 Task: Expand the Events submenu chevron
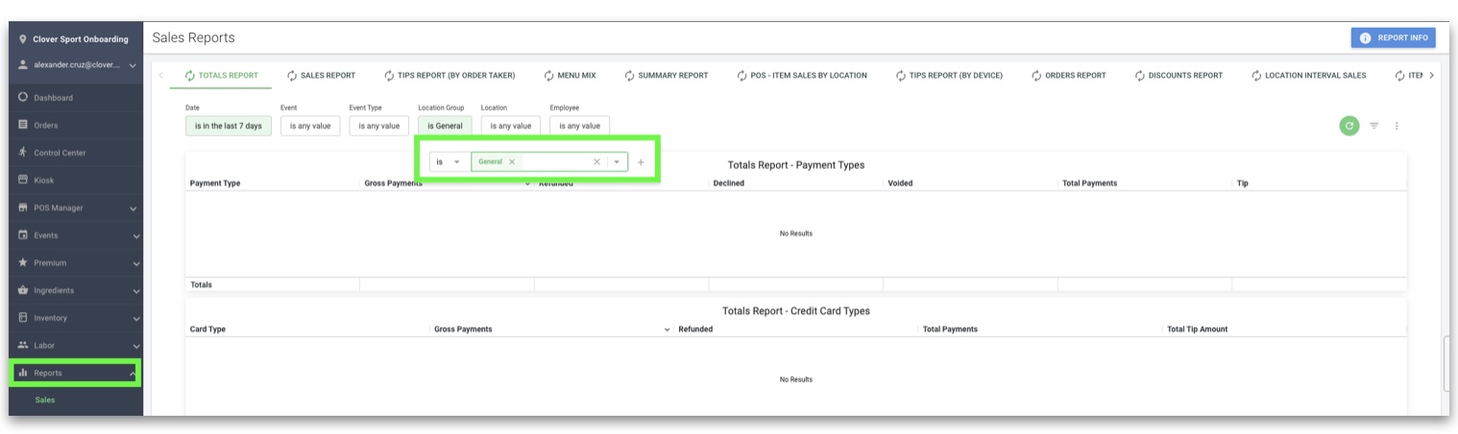point(135,236)
